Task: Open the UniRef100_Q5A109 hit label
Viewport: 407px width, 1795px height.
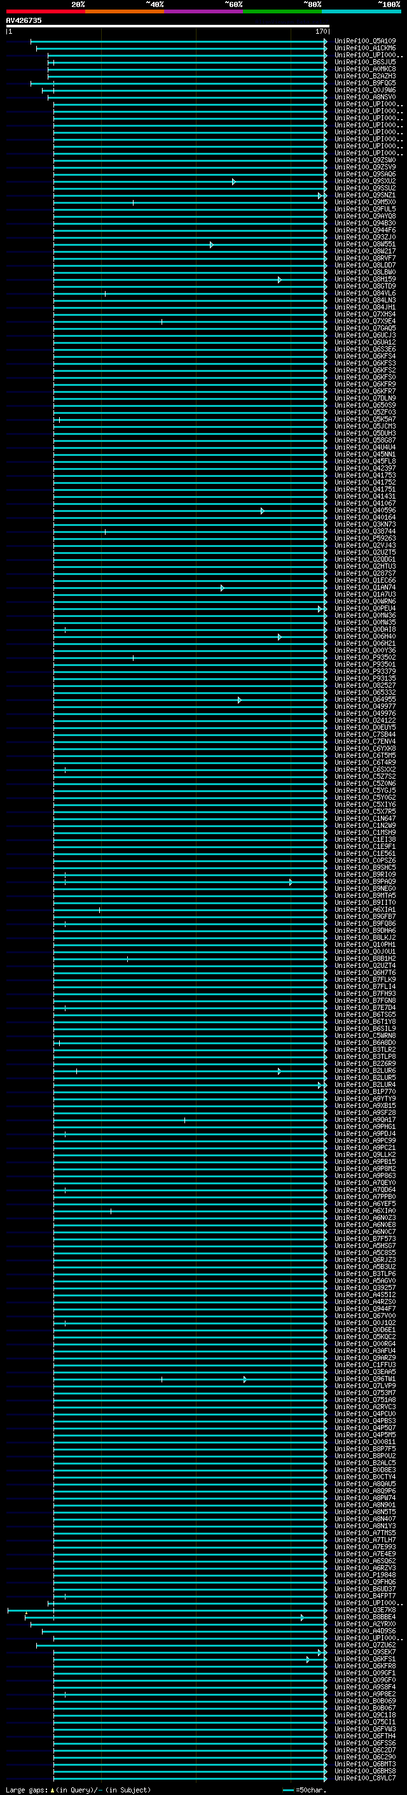Action: point(365,41)
